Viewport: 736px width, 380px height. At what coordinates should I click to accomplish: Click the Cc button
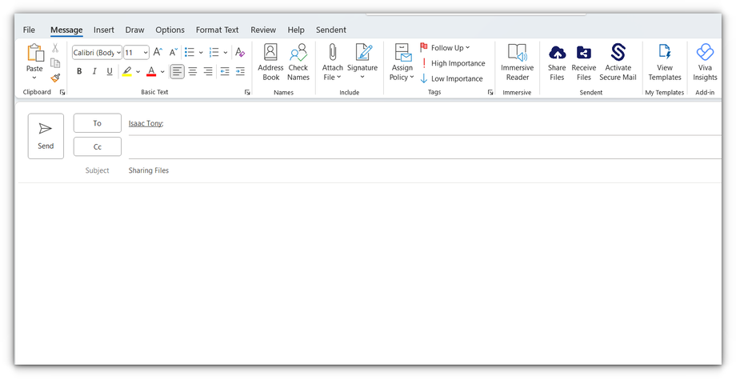(x=97, y=147)
